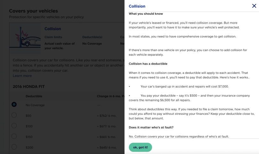Click the 'Deductible(s)' label in Collision card
259x154 pixels.
click(x=92, y=37)
